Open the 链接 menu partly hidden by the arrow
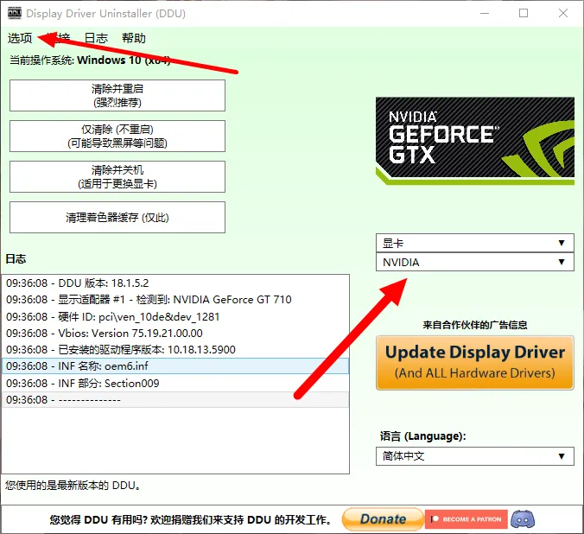 click(x=58, y=38)
